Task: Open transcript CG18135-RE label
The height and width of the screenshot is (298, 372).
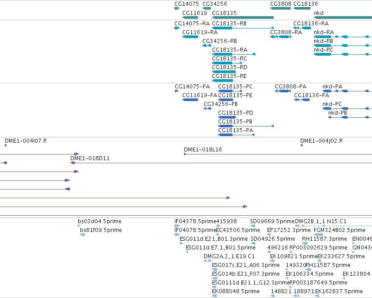Action: (x=229, y=76)
